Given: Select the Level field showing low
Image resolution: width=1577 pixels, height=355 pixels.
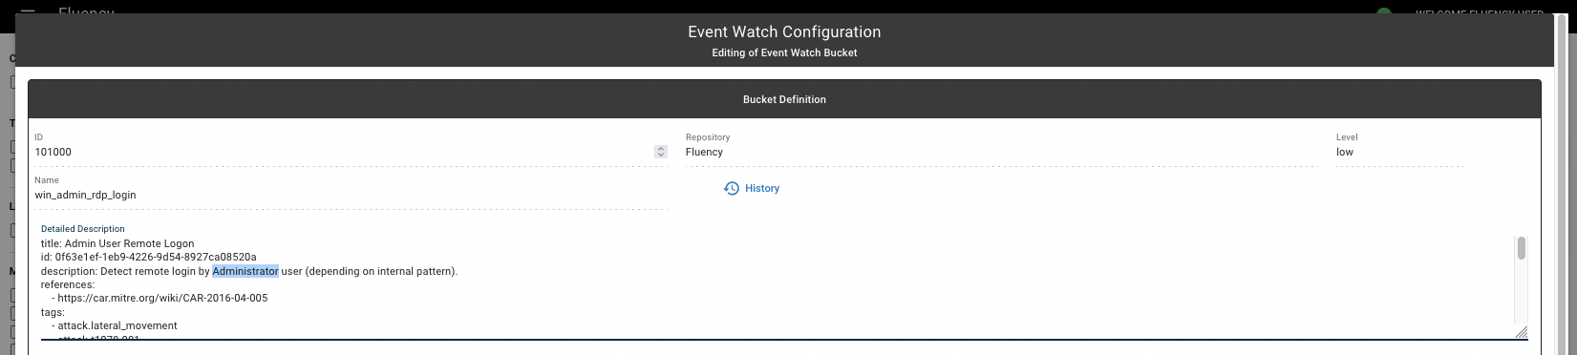Looking at the screenshot, I should coord(1399,152).
